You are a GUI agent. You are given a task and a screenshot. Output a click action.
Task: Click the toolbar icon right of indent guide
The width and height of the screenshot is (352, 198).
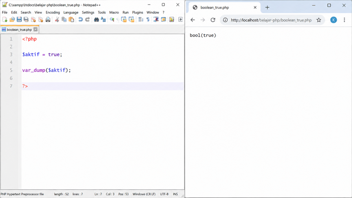tap(163, 20)
